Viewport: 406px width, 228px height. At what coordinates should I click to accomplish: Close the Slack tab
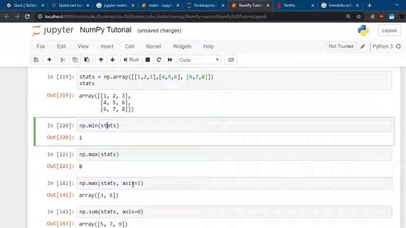click(x=43, y=5)
